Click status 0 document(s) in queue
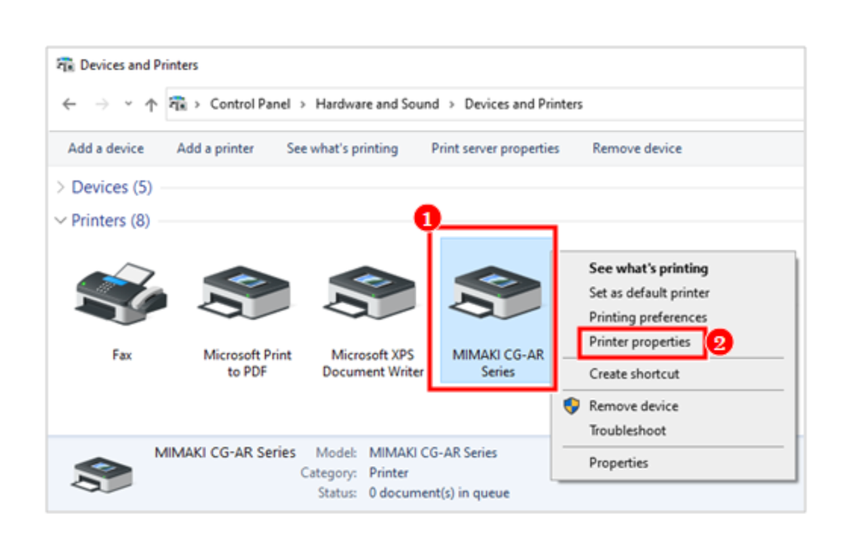Image resolution: width=868 pixels, height=552 pixels. click(x=439, y=493)
